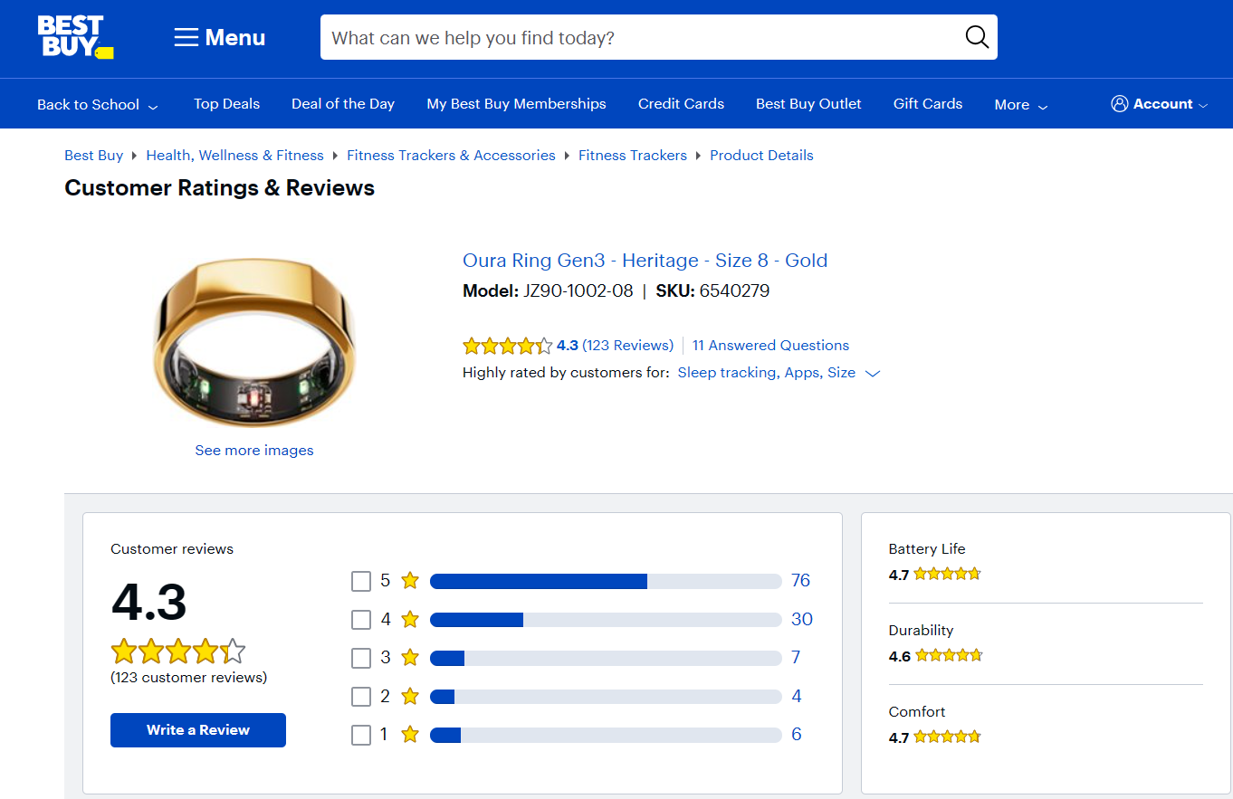Open Top Deals in navigation
1233x799 pixels.
(226, 103)
